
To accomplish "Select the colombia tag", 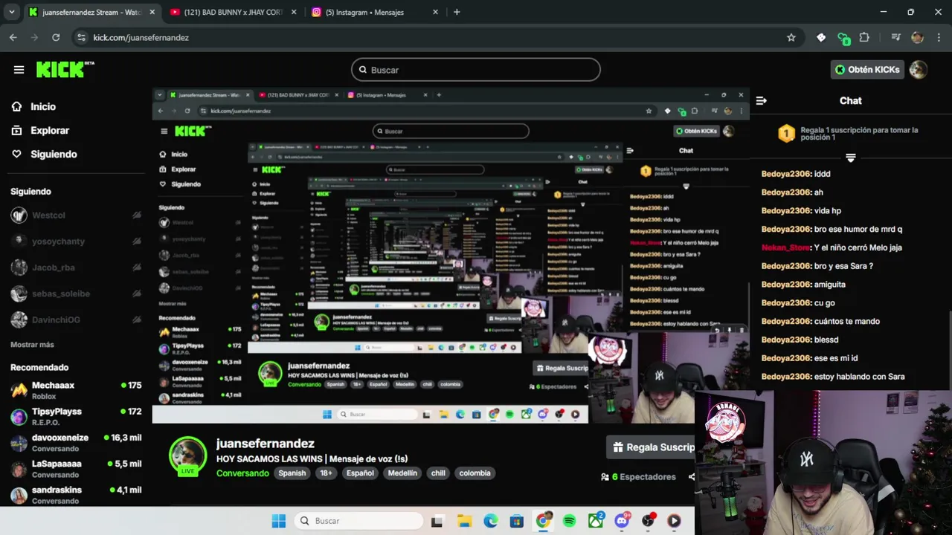I will (475, 473).
